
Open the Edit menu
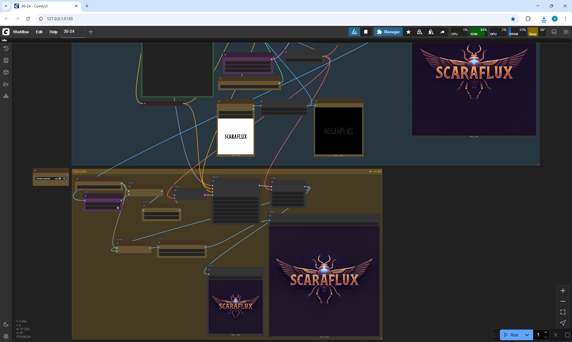(x=39, y=32)
